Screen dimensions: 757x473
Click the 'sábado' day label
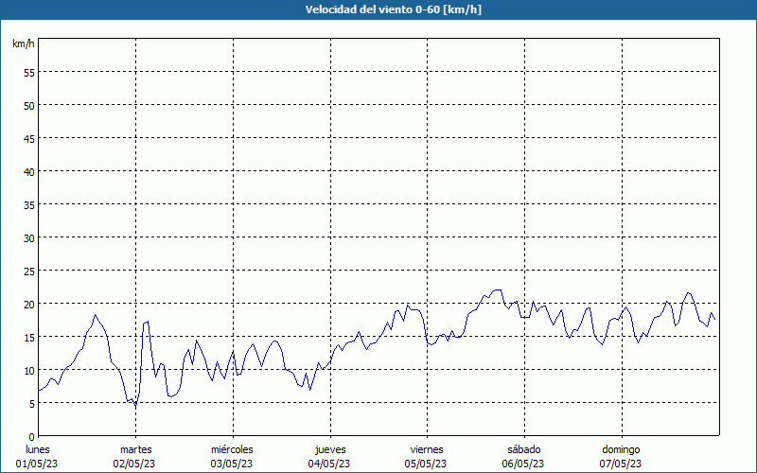coord(524,449)
